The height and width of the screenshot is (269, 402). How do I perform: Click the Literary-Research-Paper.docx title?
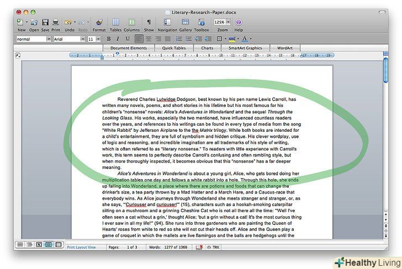click(204, 12)
